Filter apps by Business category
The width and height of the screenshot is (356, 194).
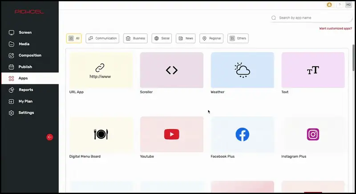click(x=135, y=38)
